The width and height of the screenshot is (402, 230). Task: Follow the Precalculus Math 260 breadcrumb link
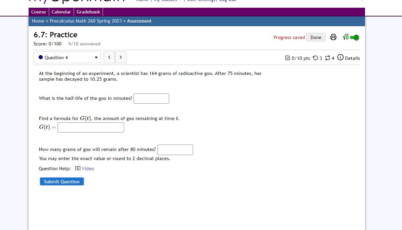coord(86,21)
